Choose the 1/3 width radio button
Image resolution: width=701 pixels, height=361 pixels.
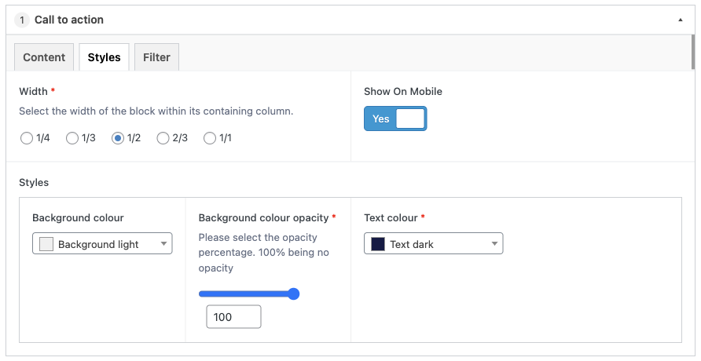(72, 138)
